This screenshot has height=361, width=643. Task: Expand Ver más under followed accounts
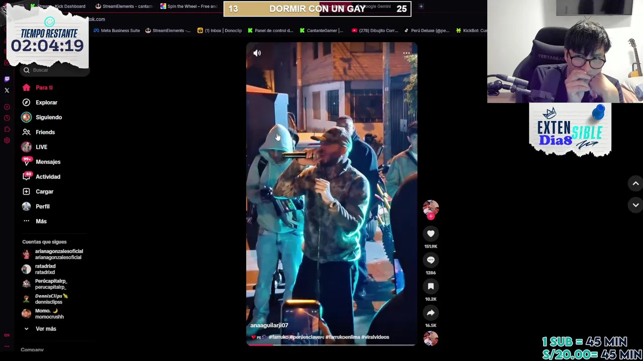point(40,329)
